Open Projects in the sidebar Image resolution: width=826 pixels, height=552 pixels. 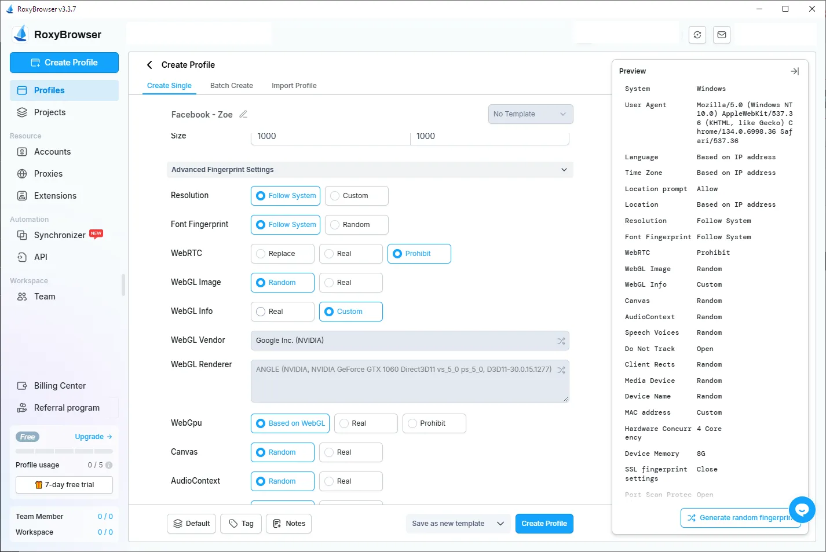tap(64, 112)
